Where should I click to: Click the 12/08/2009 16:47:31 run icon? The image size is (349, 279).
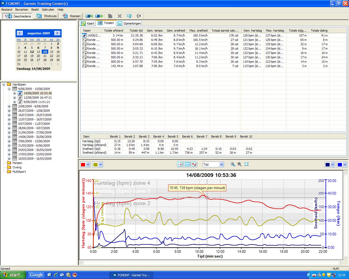pyautogui.click(x=20, y=98)
